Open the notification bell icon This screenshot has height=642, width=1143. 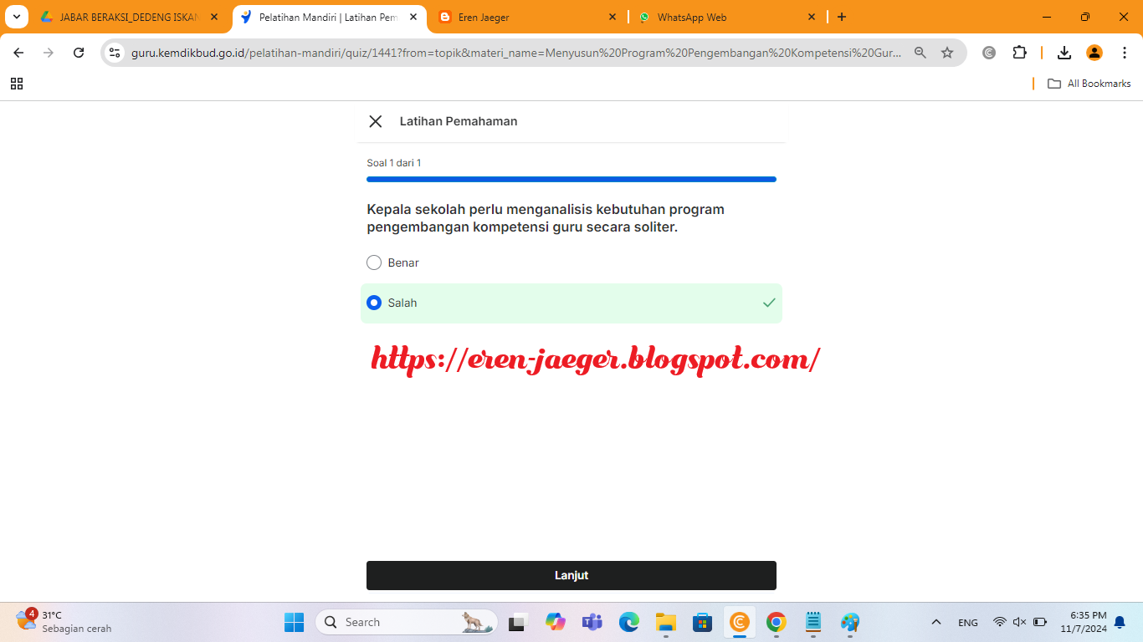point(1120,622)
